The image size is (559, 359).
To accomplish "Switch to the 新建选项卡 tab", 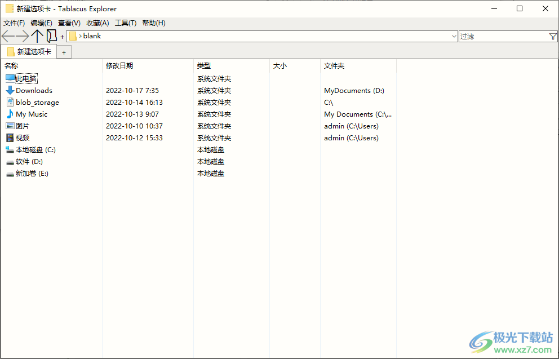I will [x=29, y=52].
